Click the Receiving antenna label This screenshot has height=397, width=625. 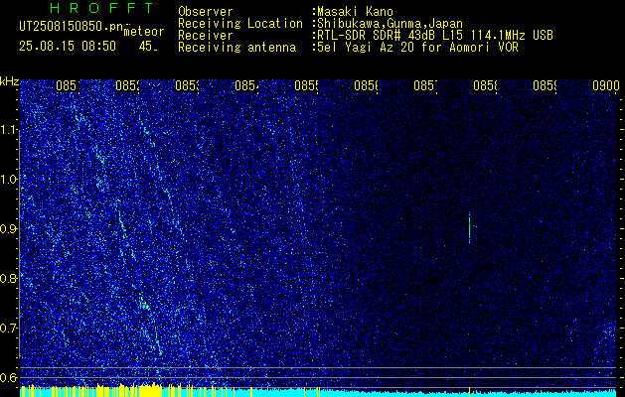coord(237,48)
